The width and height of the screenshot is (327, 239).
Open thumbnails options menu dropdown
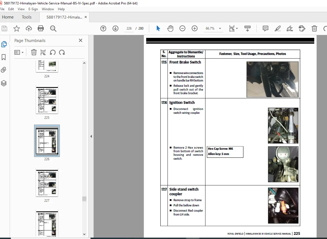click(19, 52)
